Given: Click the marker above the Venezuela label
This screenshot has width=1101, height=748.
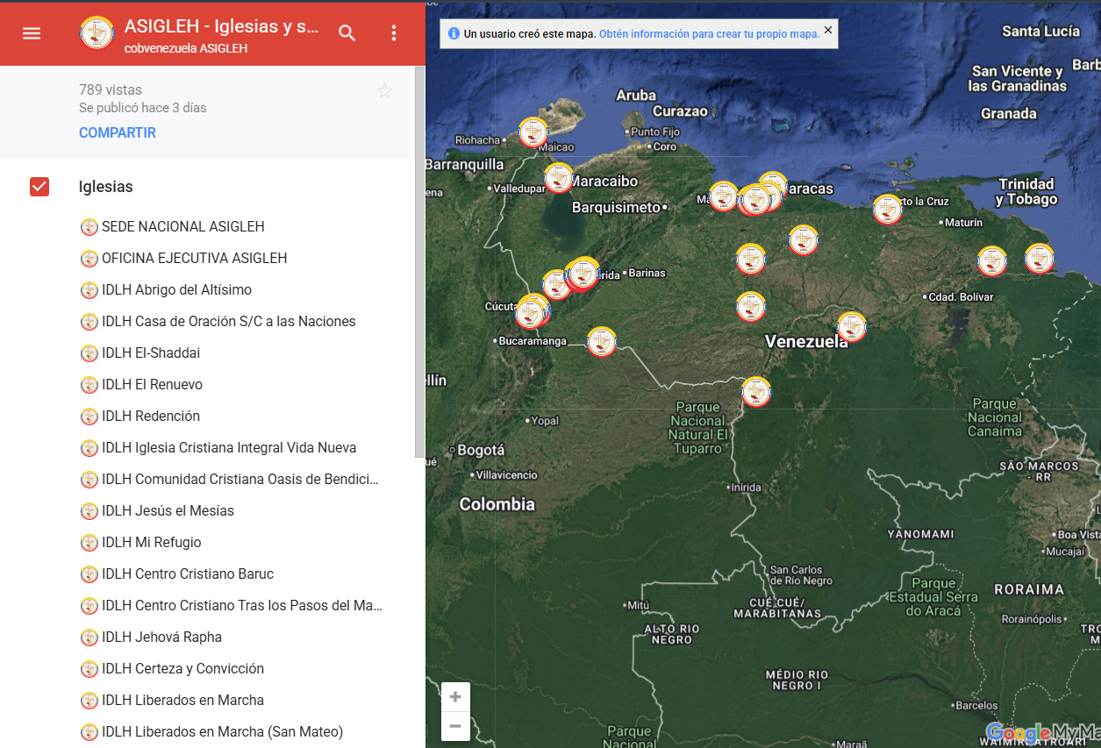Looking at the screenshot, I should pyautogui.click(x=851, y=326).
